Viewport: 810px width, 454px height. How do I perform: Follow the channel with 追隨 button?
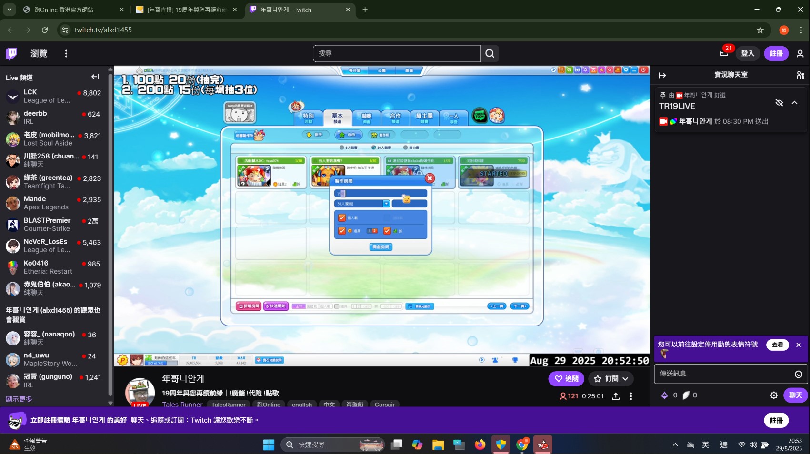(566, 379)
